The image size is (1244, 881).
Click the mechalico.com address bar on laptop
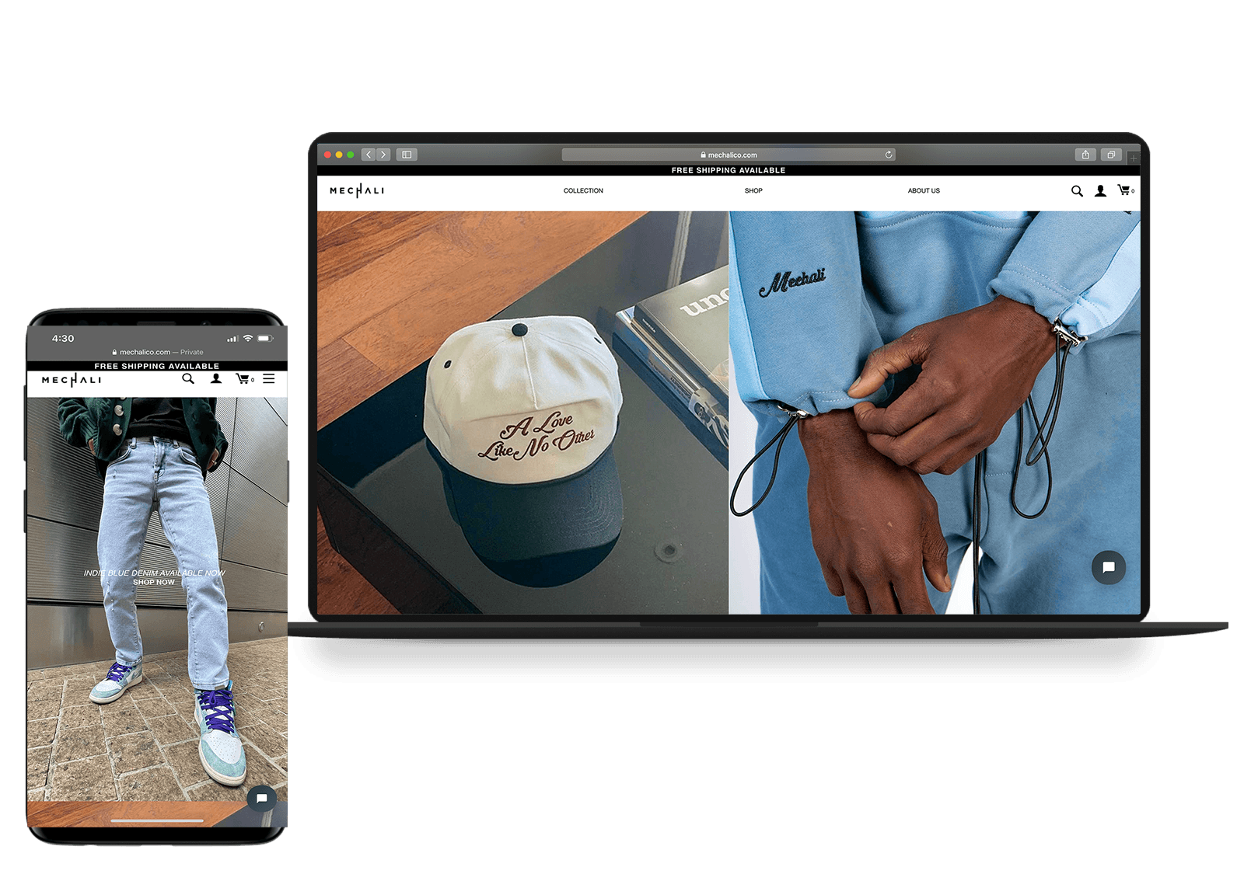[x=729, y=155]
